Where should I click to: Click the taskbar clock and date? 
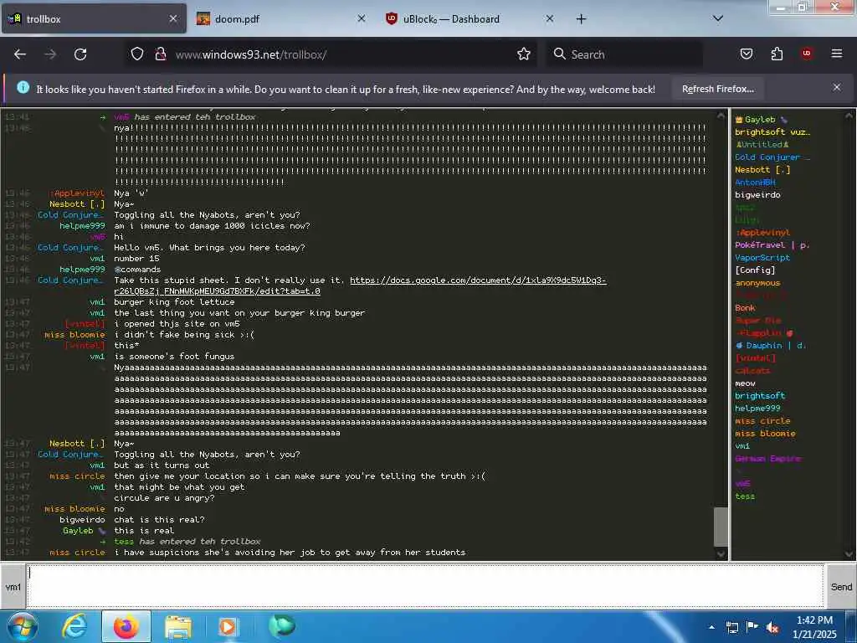814,627
